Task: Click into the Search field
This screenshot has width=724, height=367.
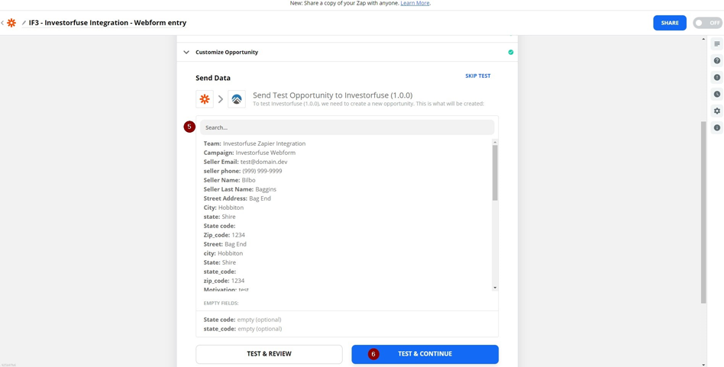Action: (347, 127)
